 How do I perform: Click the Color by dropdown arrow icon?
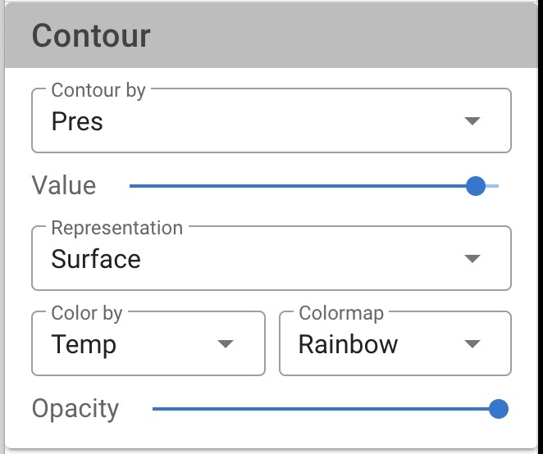click(226, 343)
